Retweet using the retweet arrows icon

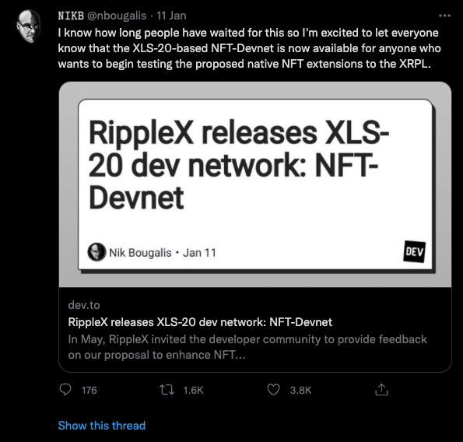pos(167,390)
